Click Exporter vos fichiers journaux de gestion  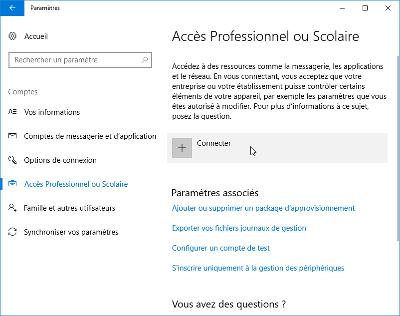[239, 228]
